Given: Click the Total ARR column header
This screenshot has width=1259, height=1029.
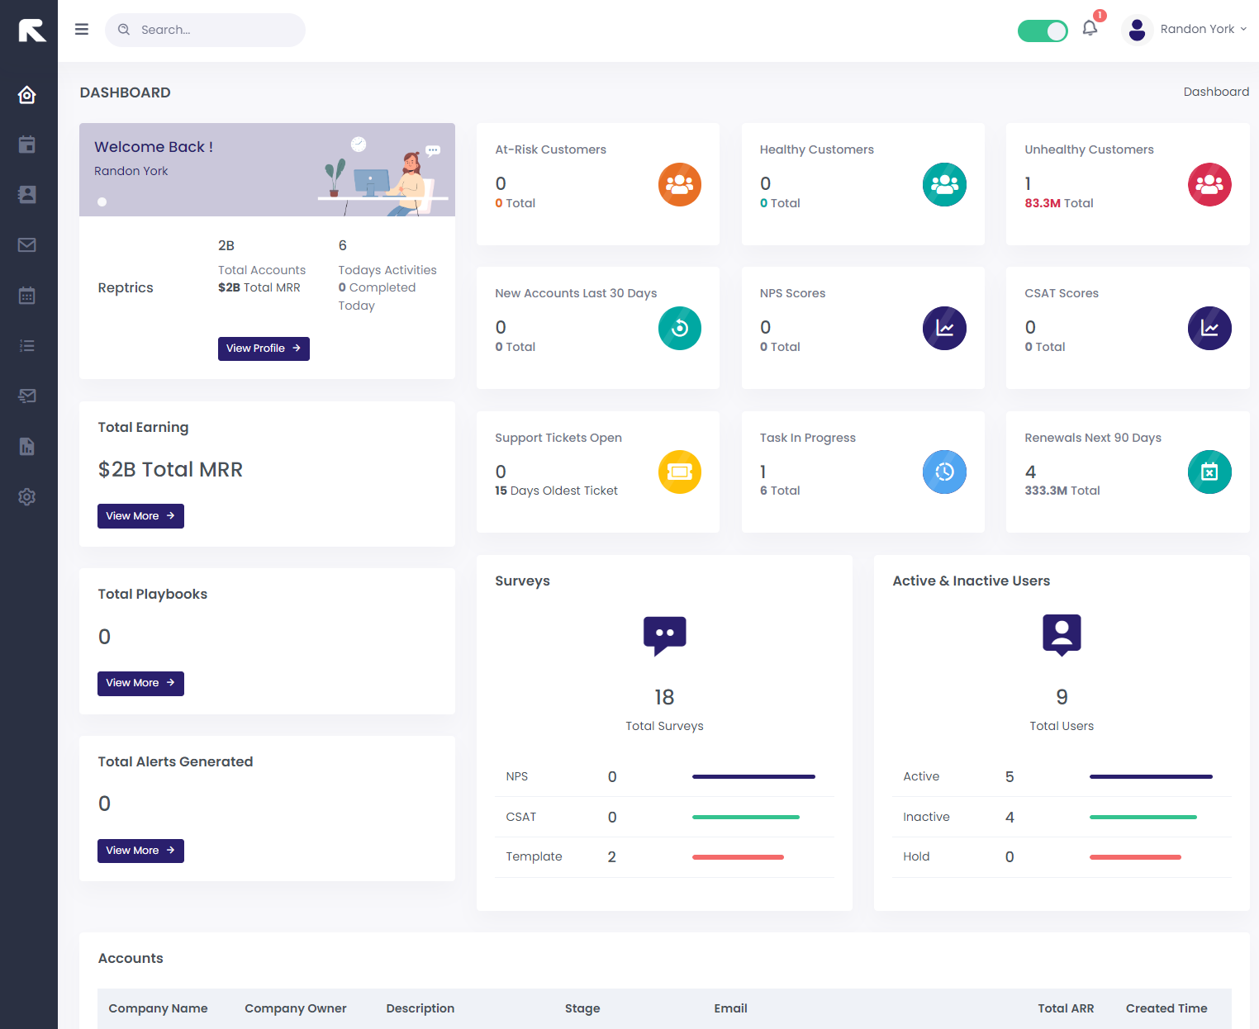Looking at the screenshot, I should coord(1066,1008).
